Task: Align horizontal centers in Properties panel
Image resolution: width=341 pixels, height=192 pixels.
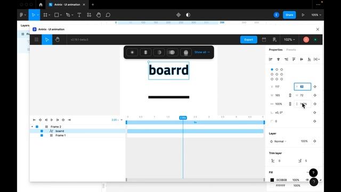Action: (x=278, y=59)
